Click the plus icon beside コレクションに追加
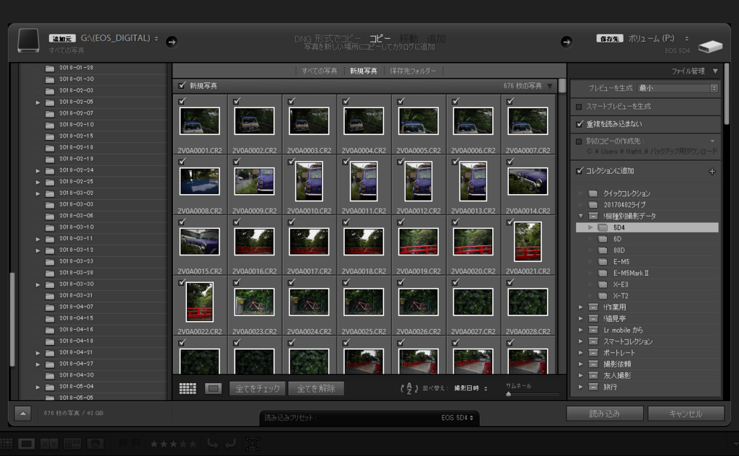 coord(712,172)
